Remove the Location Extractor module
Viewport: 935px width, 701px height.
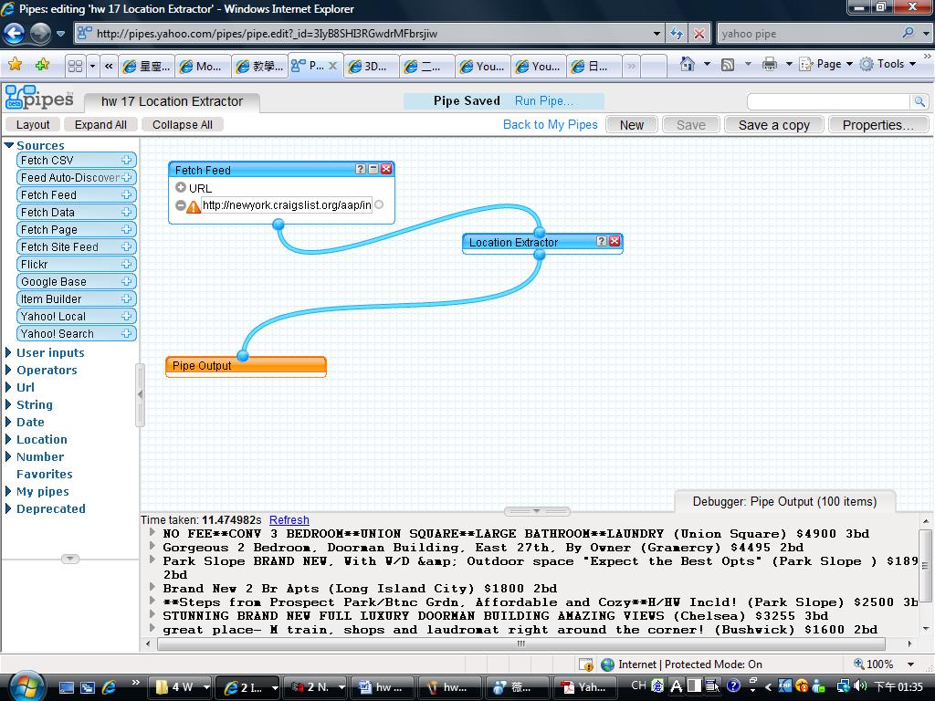coord(615,241)
